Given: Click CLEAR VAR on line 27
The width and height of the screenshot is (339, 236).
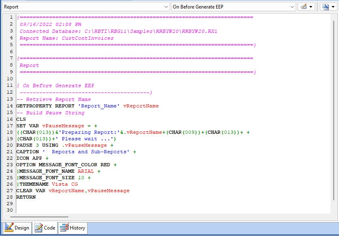Looking at the screenshot, I should point(31,191).
